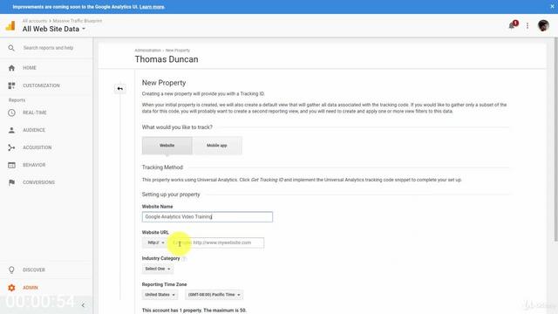Click the Website URL input field
This screenshot has width=558, height=314.
point(217,242)
